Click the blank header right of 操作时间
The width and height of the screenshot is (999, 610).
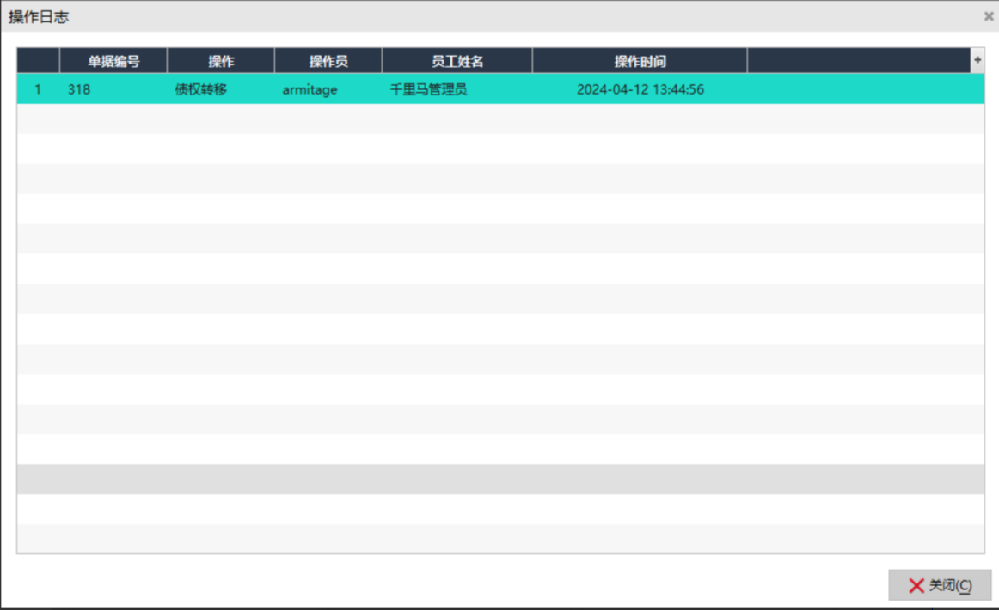[858, 61]
